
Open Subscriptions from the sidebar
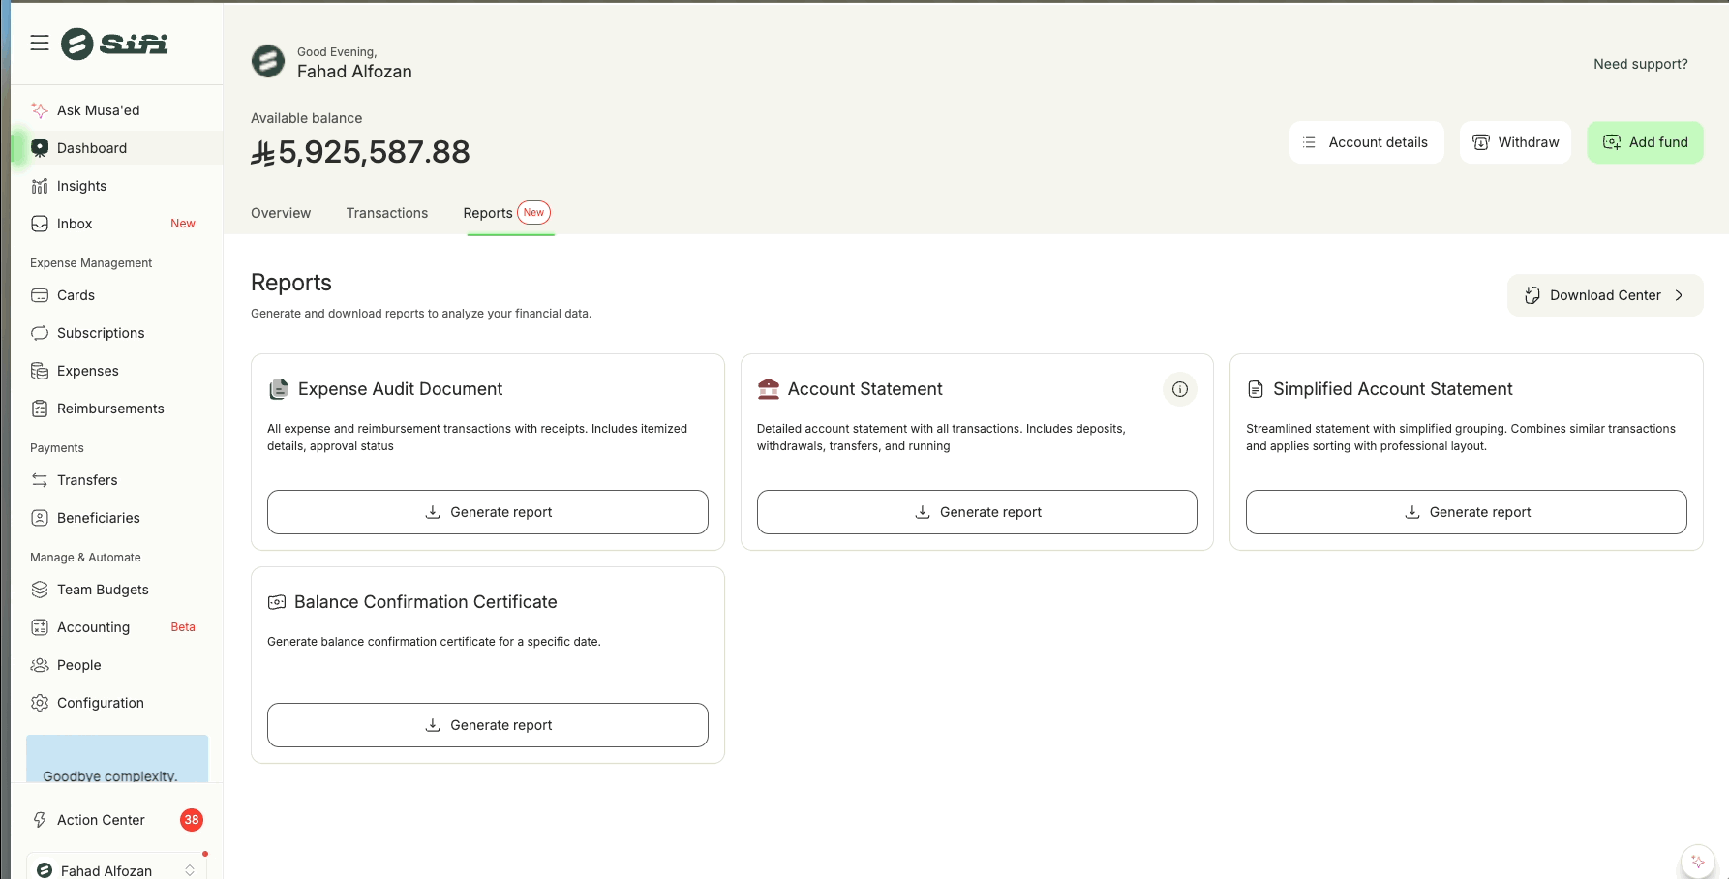point(100,333)
